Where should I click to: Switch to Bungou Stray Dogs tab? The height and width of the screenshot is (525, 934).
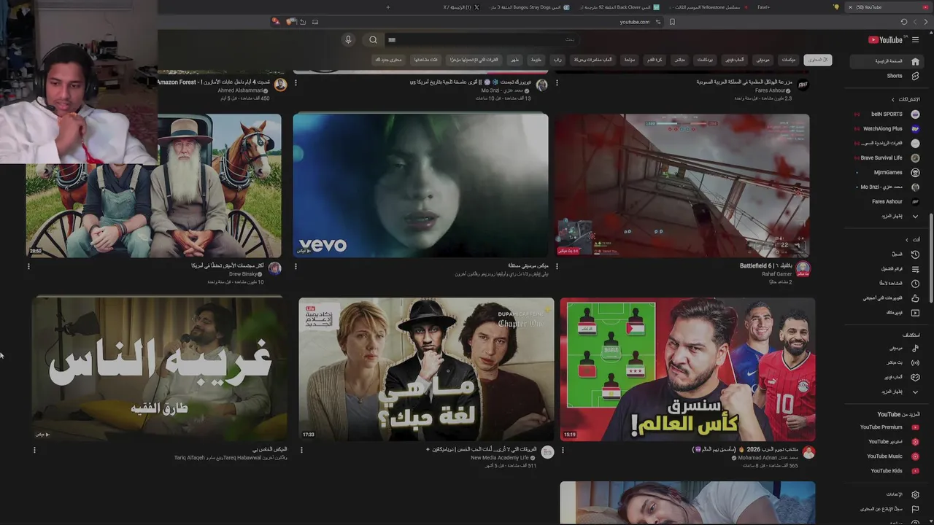(530, 7)
